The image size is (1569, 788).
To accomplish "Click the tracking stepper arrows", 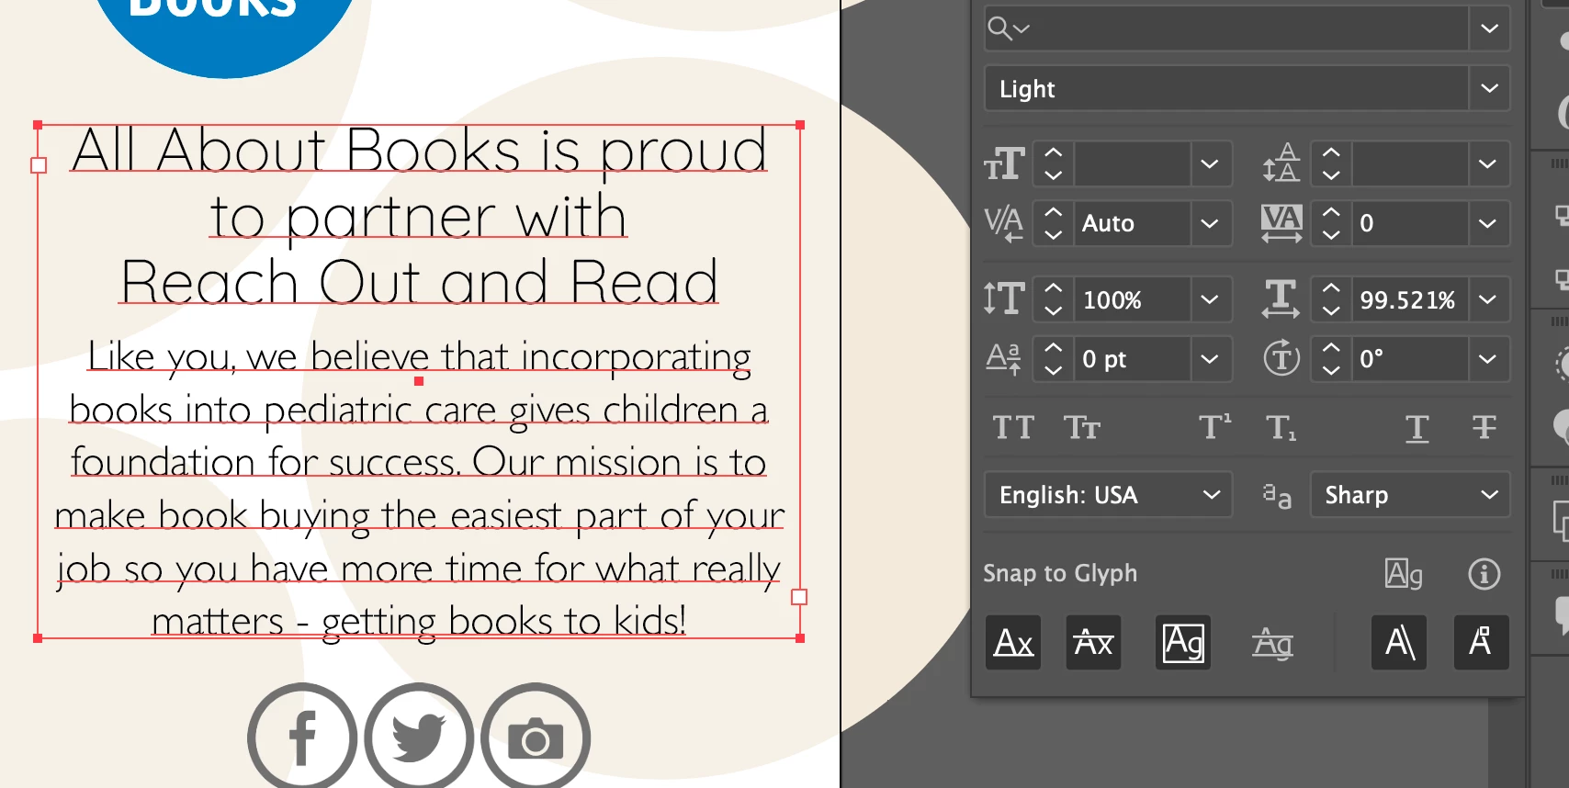I will pyautogui.click(x=1331, y=223).
